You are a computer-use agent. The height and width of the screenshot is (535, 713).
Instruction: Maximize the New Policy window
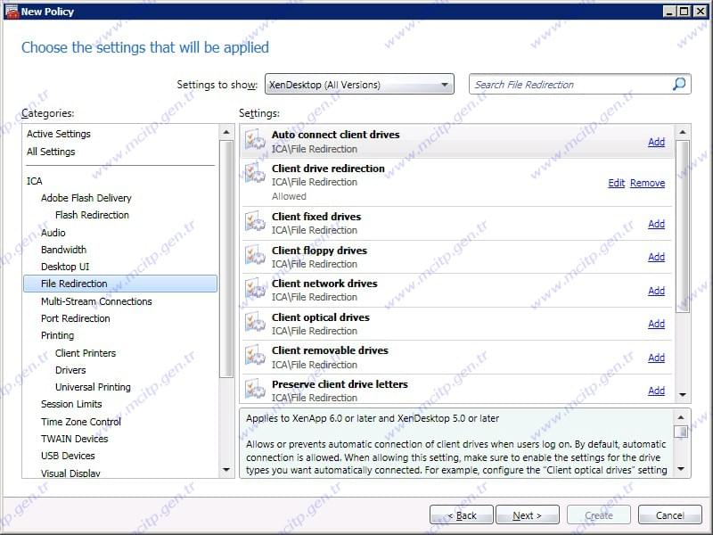(x=684, y=12)
